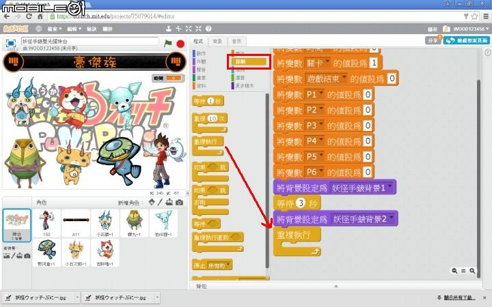Select the 資料 data block category
This screenshot has height=307, width=492.
(200, 85)
